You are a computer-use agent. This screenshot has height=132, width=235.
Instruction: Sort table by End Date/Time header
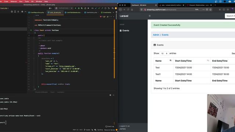point(220,61)
